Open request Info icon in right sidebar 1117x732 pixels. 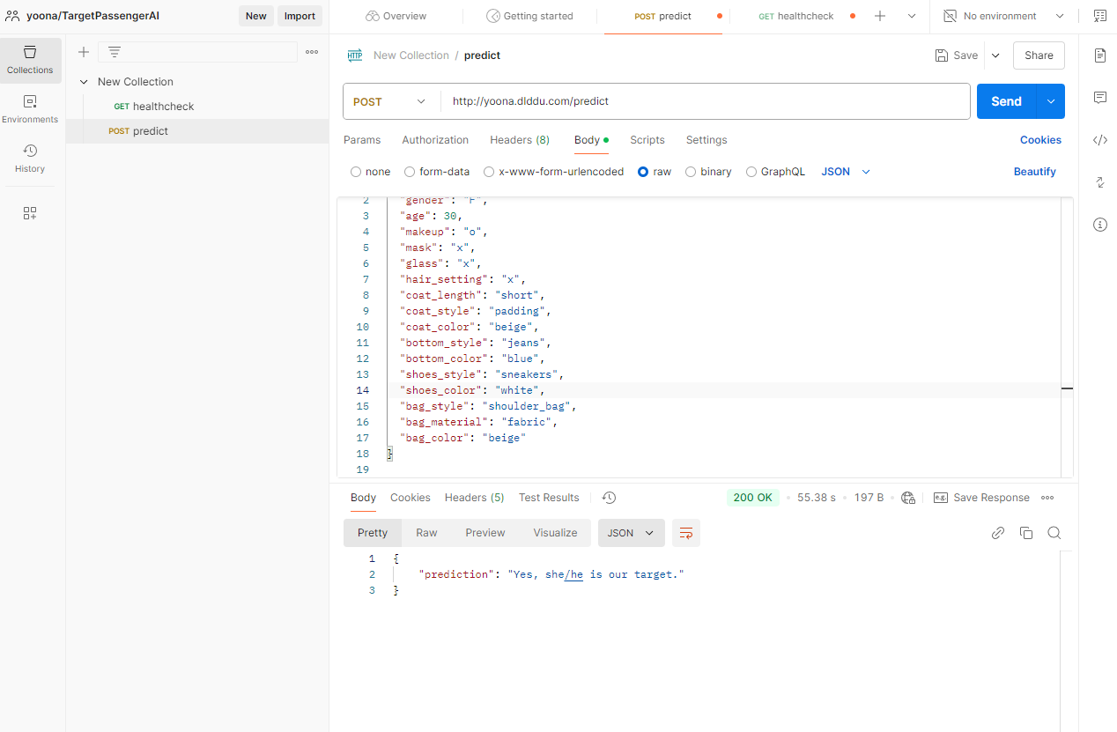1100,225
